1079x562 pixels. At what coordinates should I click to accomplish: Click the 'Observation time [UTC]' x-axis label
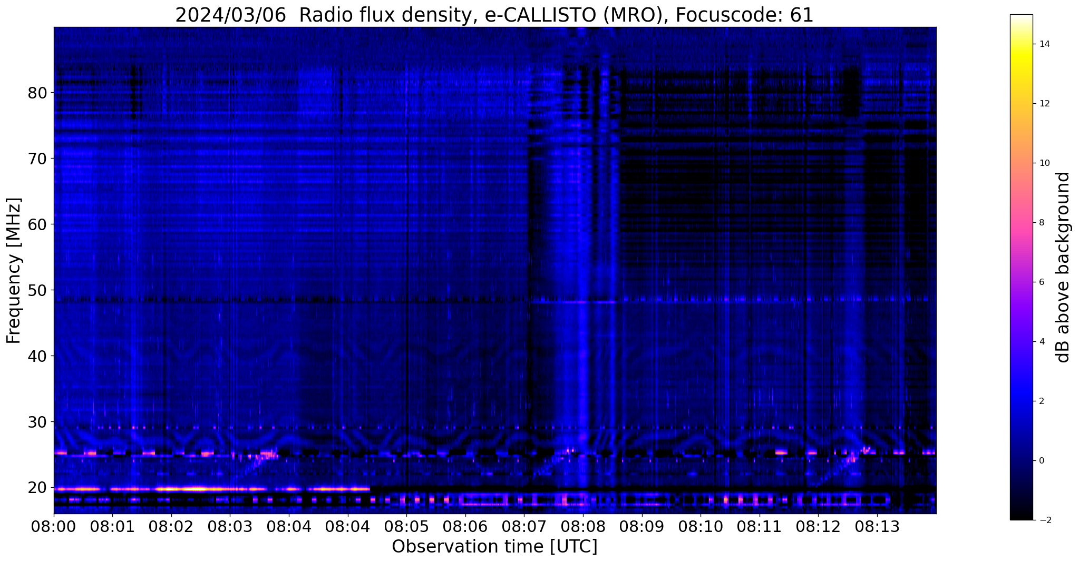494,547
